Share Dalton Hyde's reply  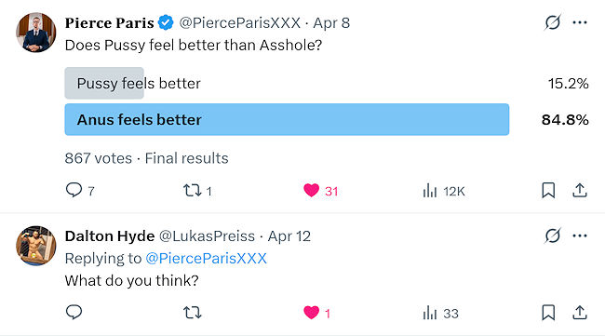tap(580, 312)
